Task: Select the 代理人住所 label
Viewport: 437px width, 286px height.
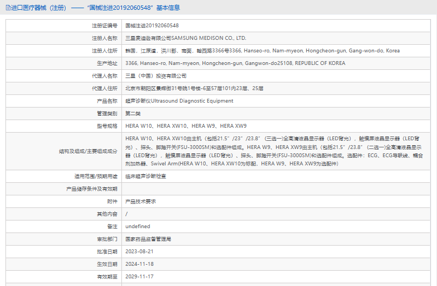Action: click(x=105, y=88)
